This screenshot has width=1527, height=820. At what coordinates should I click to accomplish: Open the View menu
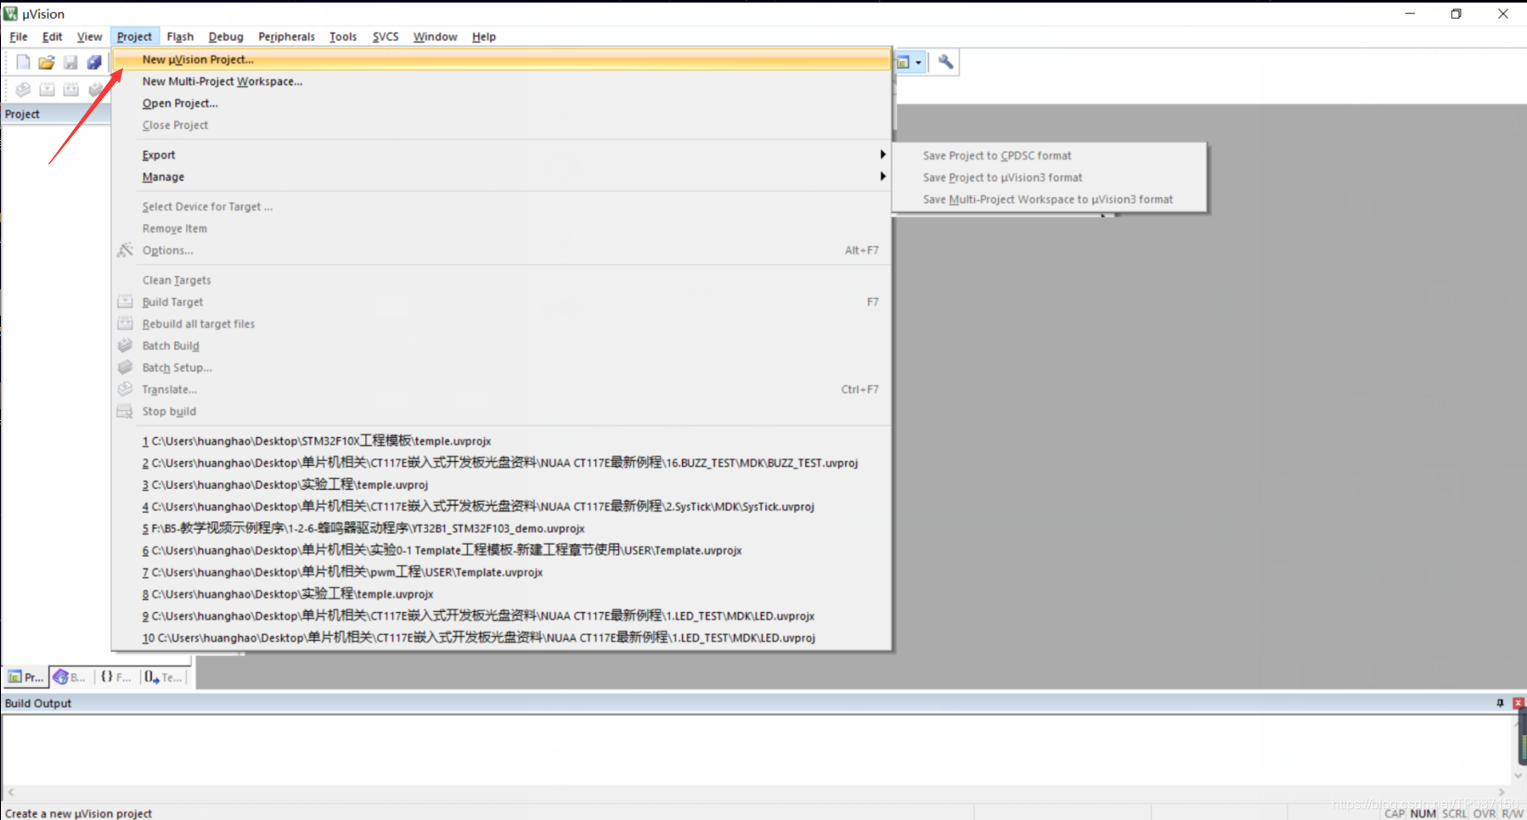point(89,37)
